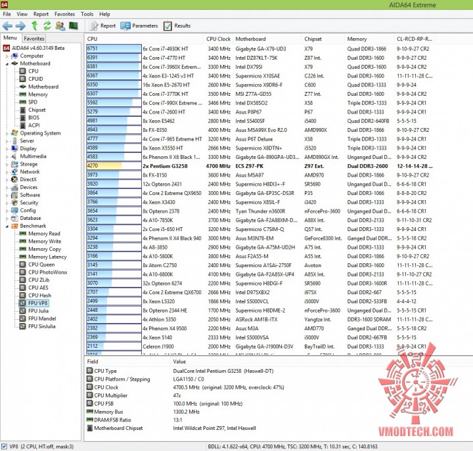Select the SPD item icon
Viewport: 473px width, 451px height.
[x=22, y=102]
